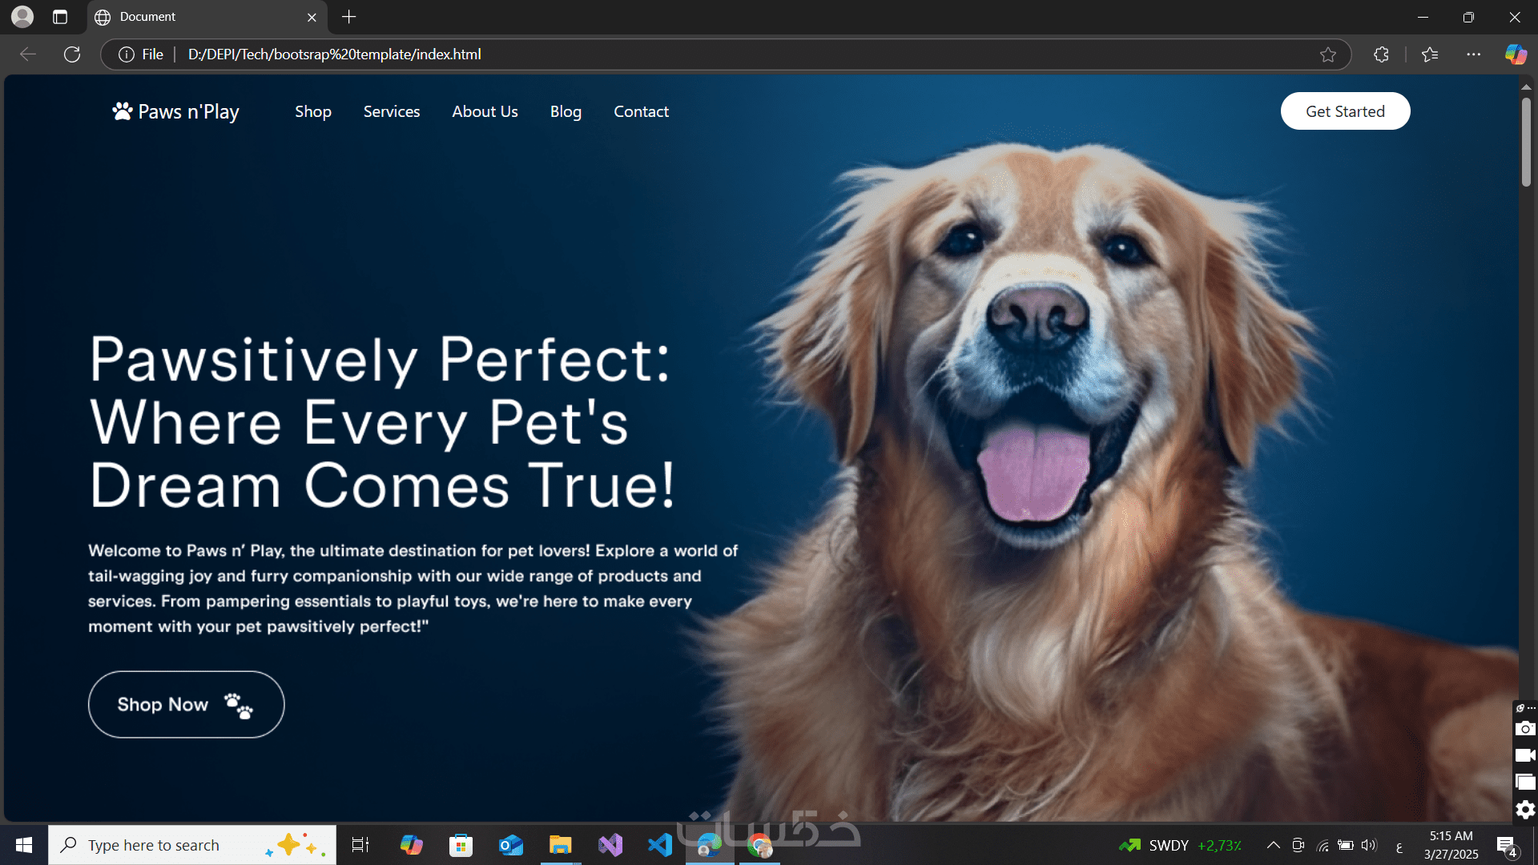Open the profile avatar menu

pos(22,17)
